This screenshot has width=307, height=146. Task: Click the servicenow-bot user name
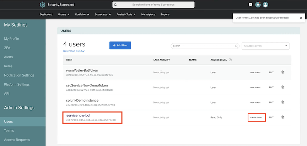[78, 116]
